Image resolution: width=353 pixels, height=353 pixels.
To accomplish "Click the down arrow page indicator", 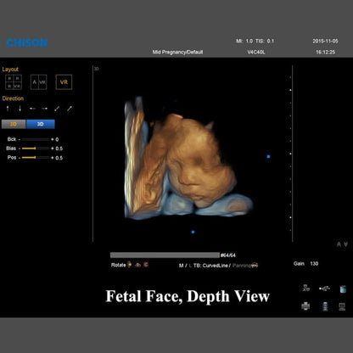I will [x=345, y=244].
